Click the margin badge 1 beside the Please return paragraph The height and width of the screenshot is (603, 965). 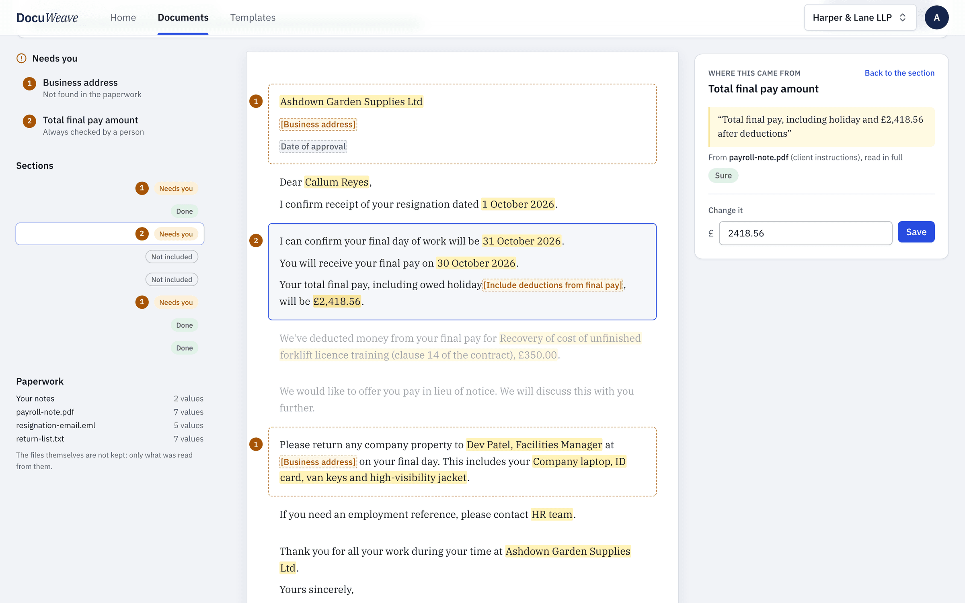pos(256,444)
